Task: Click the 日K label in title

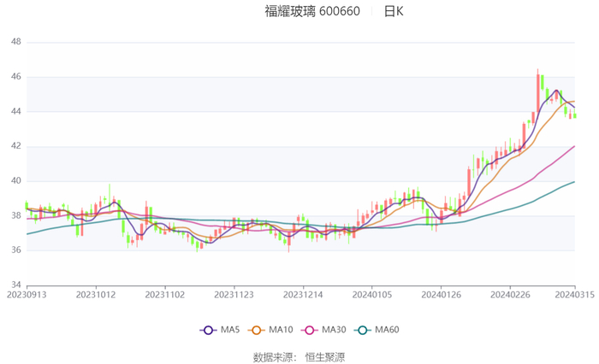Action: [394, 11]
